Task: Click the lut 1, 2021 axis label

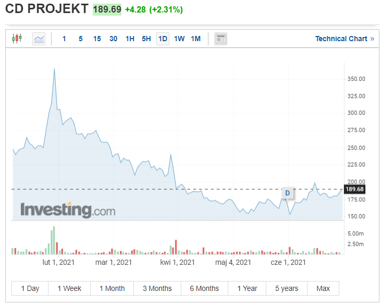Action: click(58, 262)
